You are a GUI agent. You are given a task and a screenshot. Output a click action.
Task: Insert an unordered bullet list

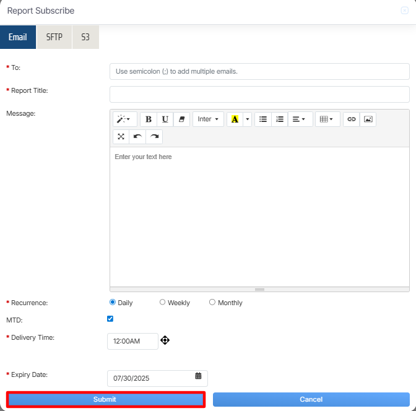tap(263, 119)
